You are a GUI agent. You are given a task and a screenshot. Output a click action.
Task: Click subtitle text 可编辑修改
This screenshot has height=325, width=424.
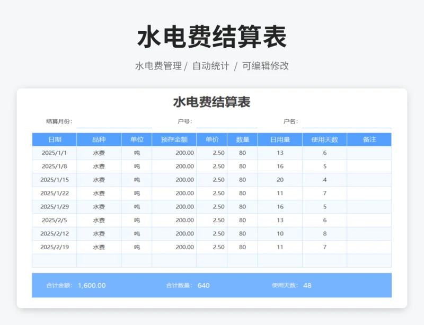coord(266,66)
